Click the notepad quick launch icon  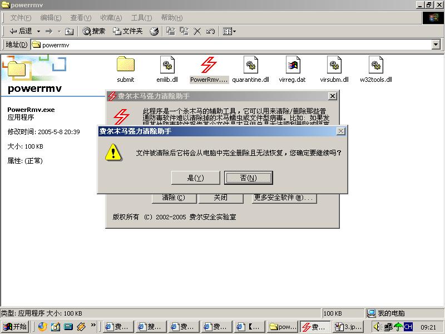[x=55, y=327]
